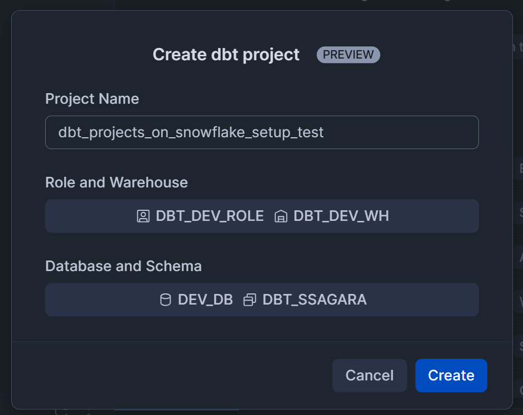
Task: Click the dialog footer left of Cancel
Action: point(167,375)
